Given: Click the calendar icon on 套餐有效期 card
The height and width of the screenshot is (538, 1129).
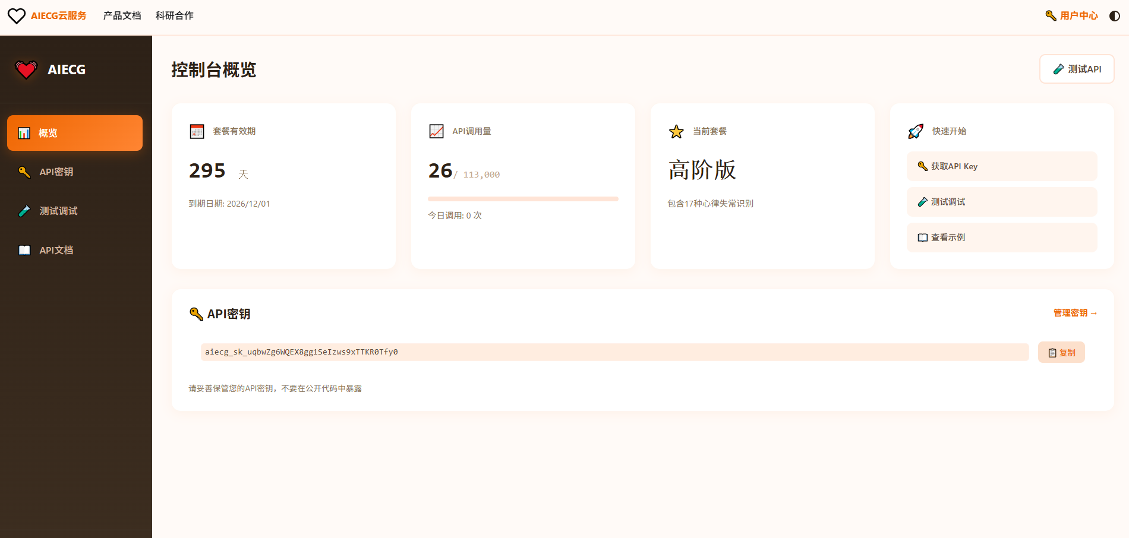Looking at the screenshot, I should (x=197, y=131).
